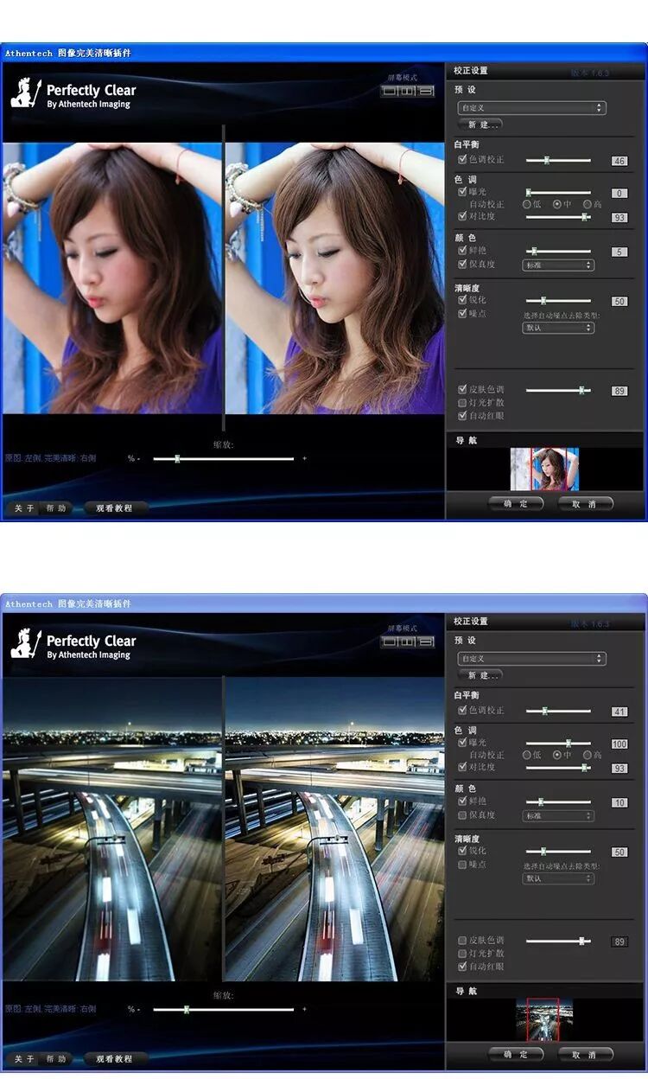Select 中 auto-correction in portrait window
Image resolution: width=648 pixels, height=1079 pixels.
click(557, 204)
